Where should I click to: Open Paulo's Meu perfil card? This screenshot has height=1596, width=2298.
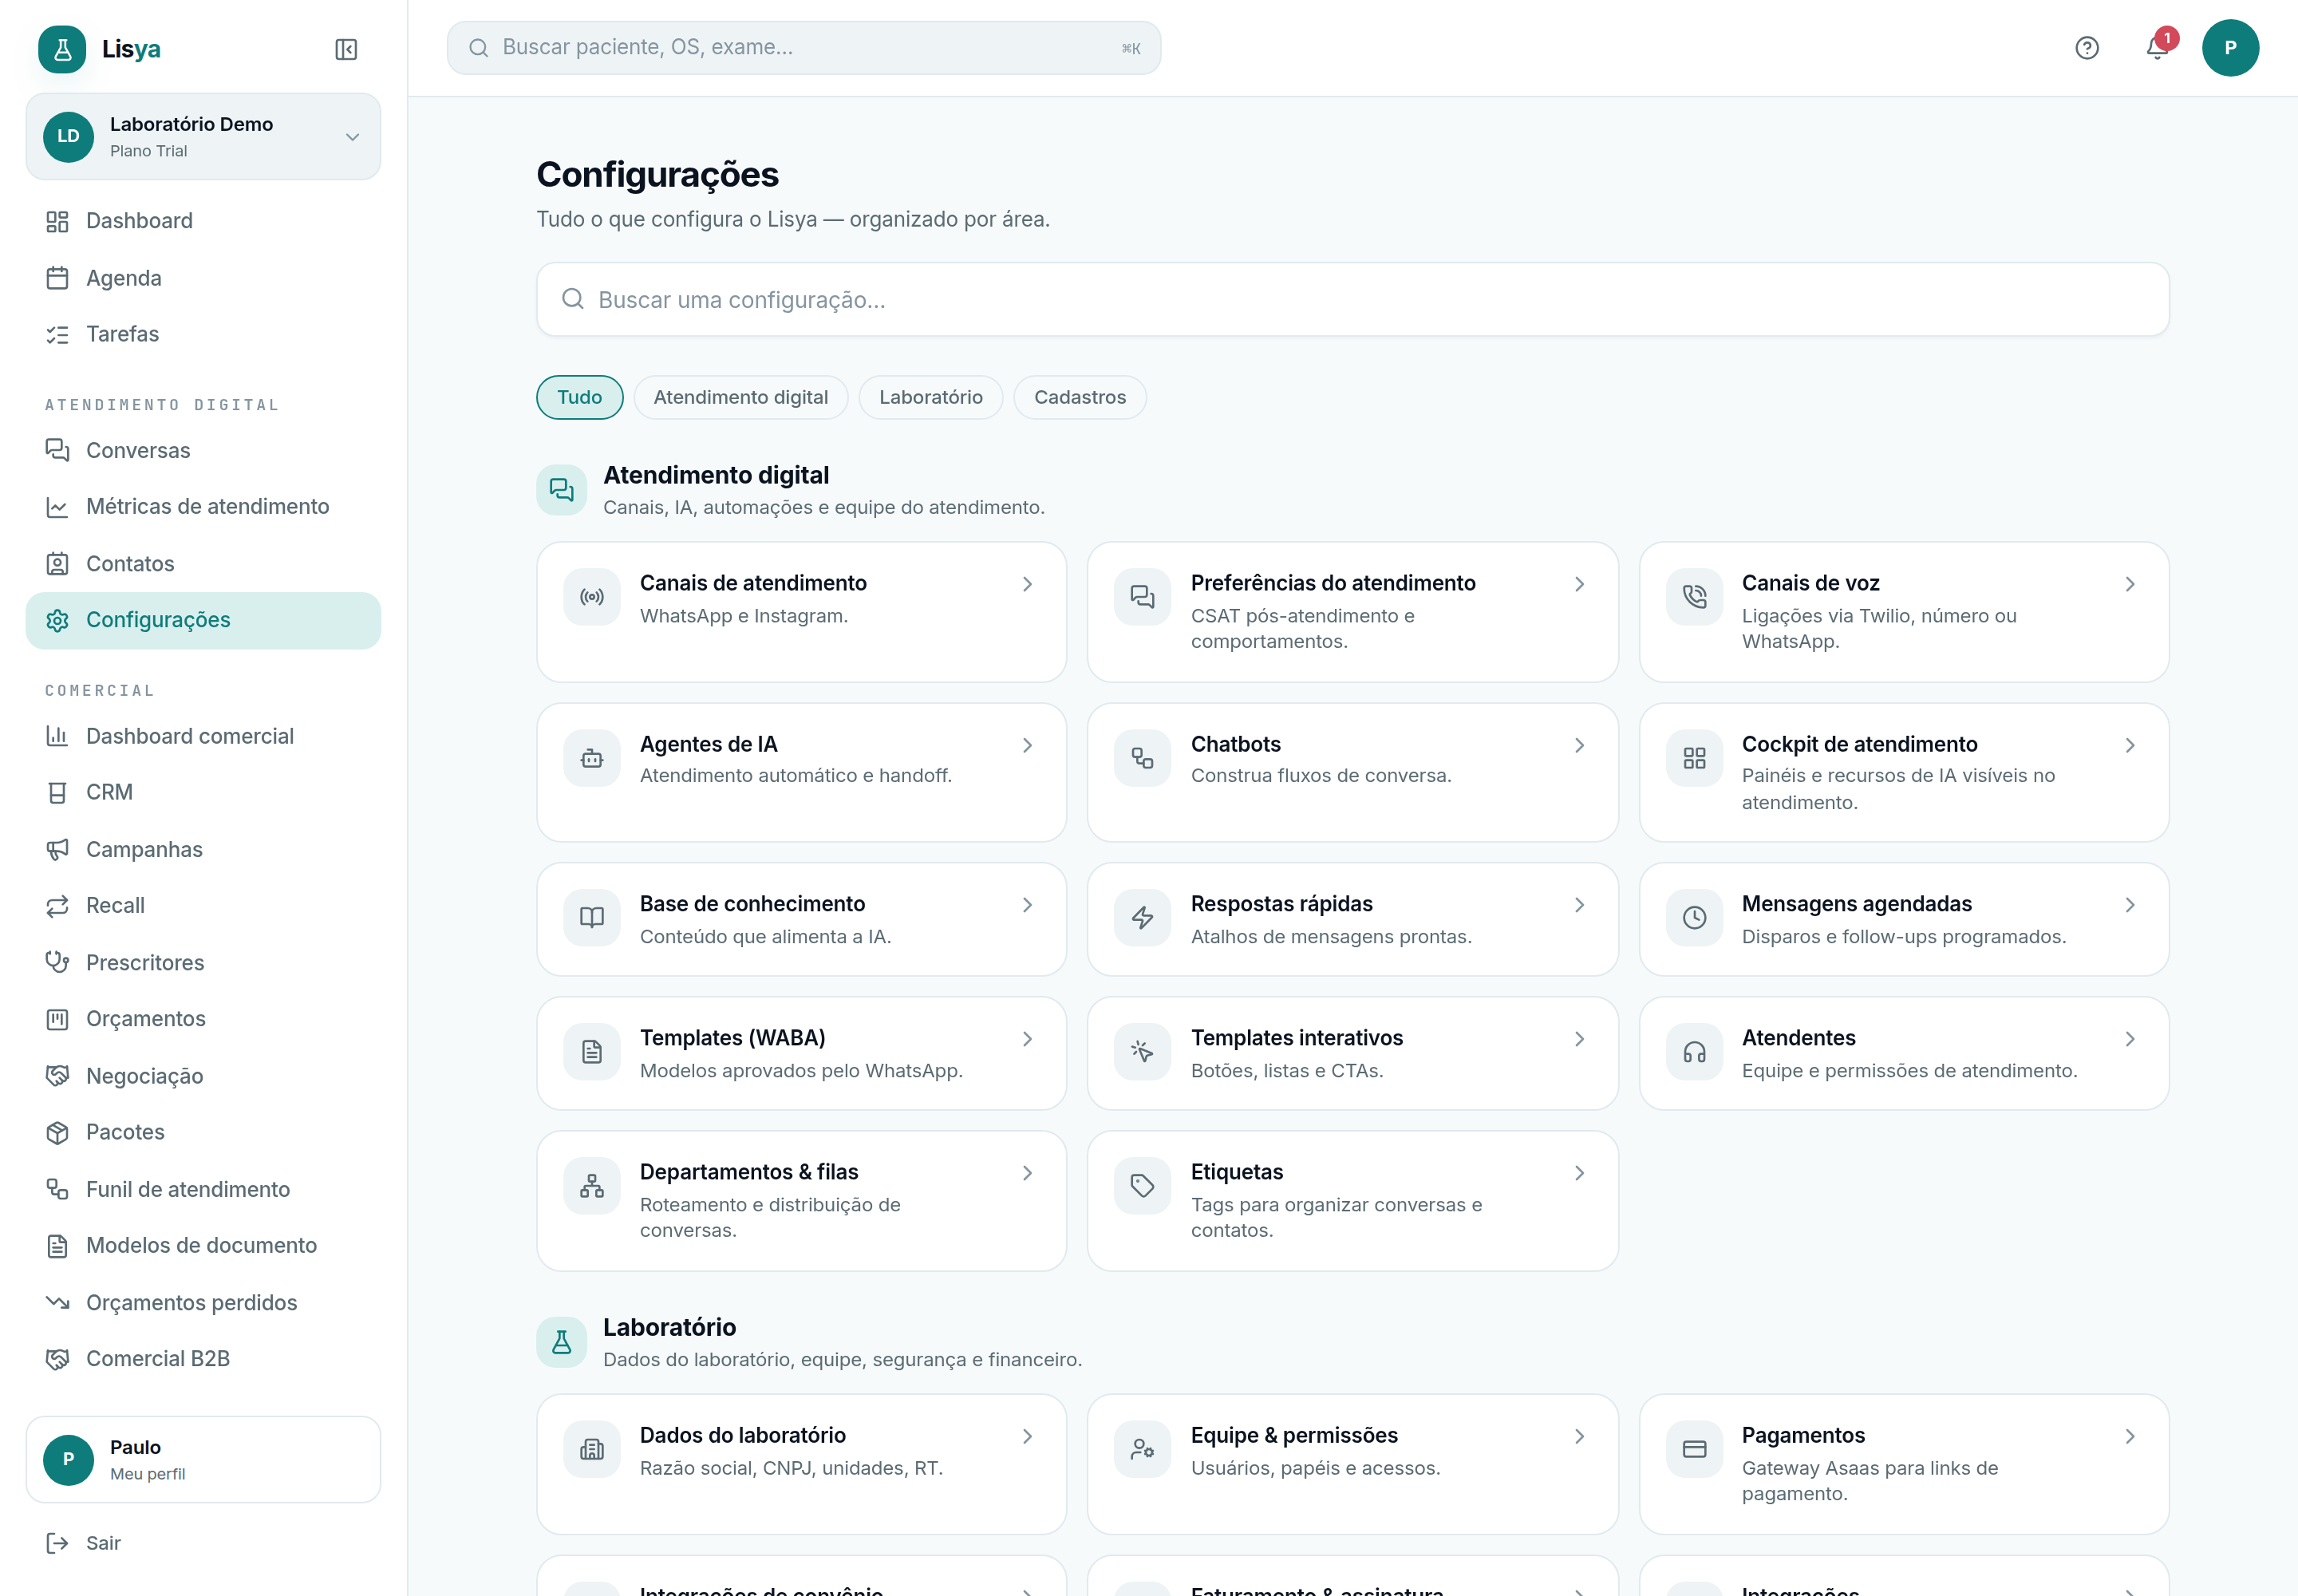pyautogui.click(x=203, y=1459)
